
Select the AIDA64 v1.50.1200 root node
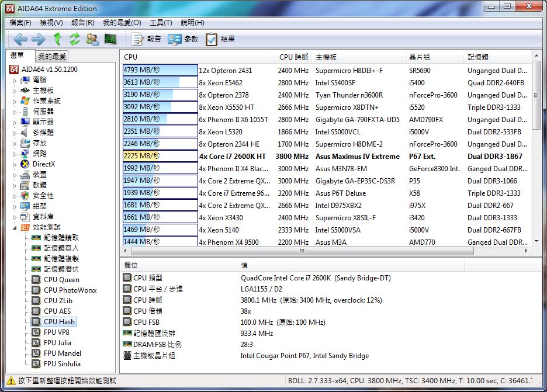(50, 70)
